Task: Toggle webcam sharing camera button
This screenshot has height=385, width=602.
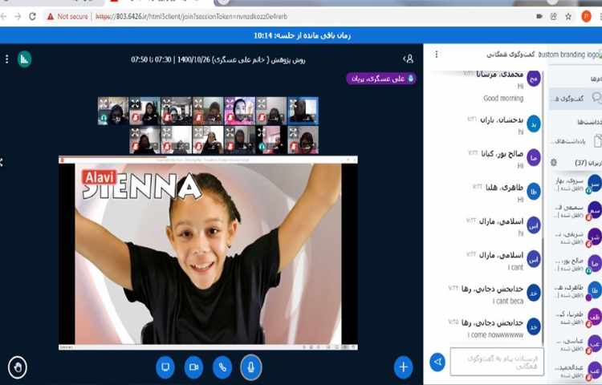Action: [x=193, y=367]
